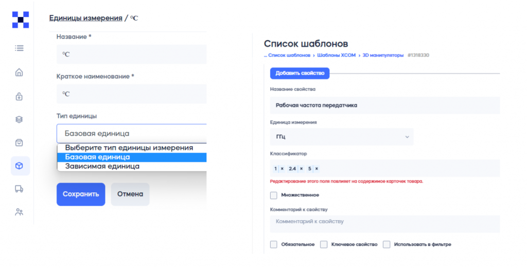Remove the '2.4' classifier tag
The image size is (527, 268).
tap(302, 169)
